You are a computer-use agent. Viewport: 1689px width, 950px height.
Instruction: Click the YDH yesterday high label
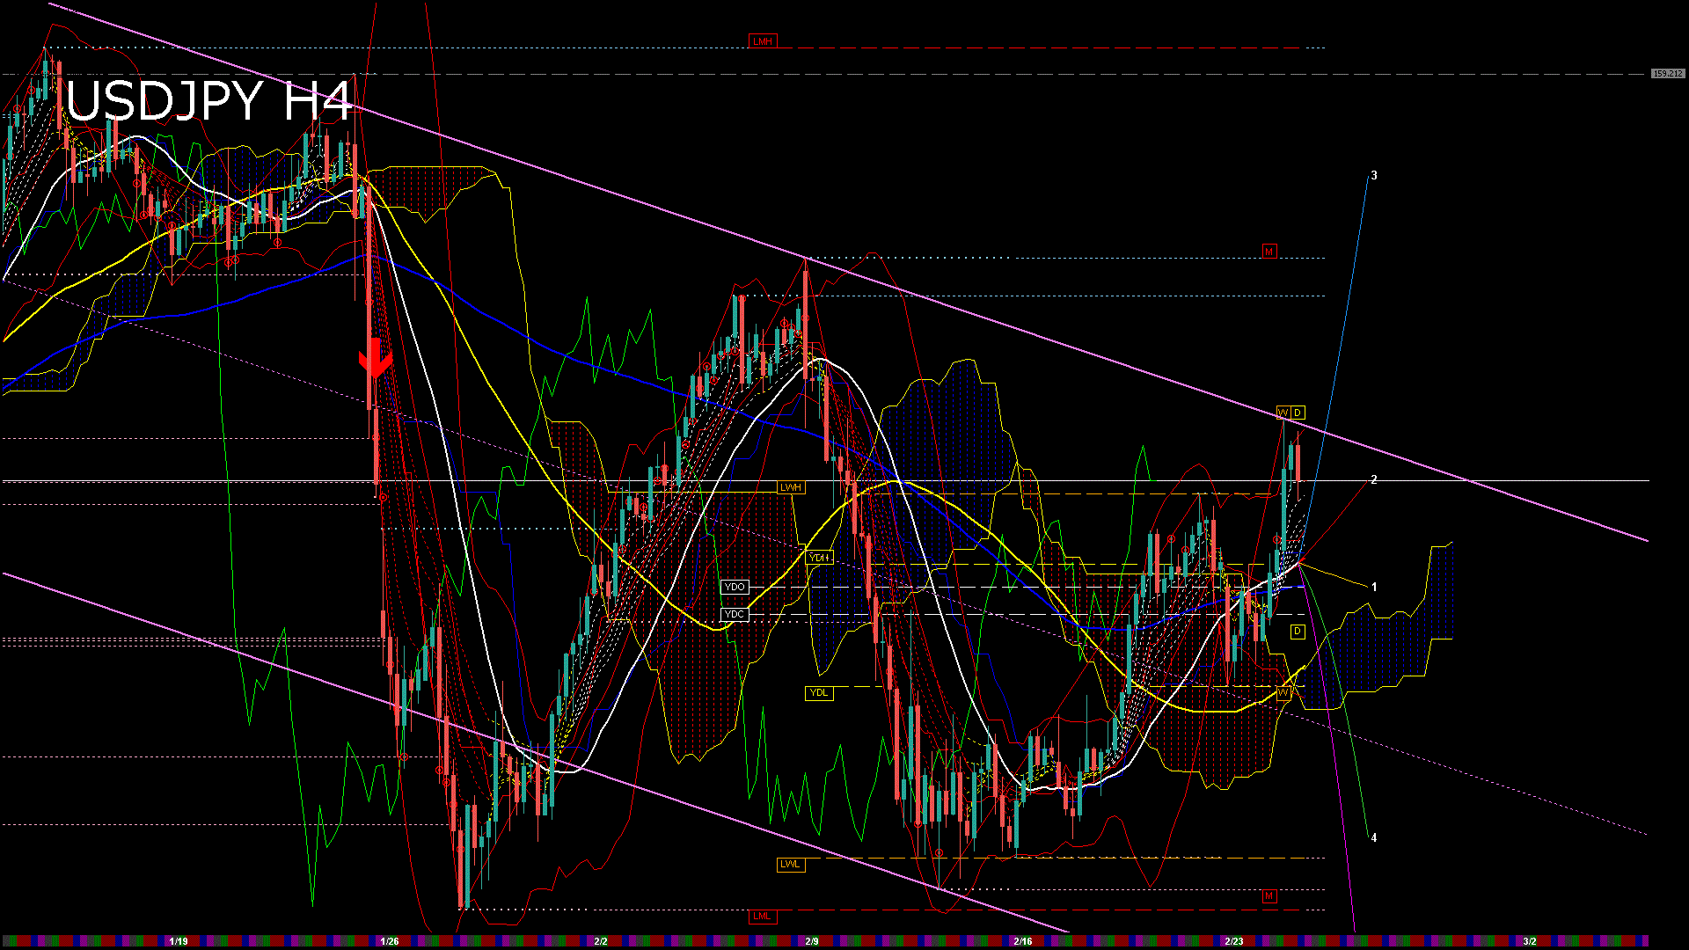tap(819, 557)
